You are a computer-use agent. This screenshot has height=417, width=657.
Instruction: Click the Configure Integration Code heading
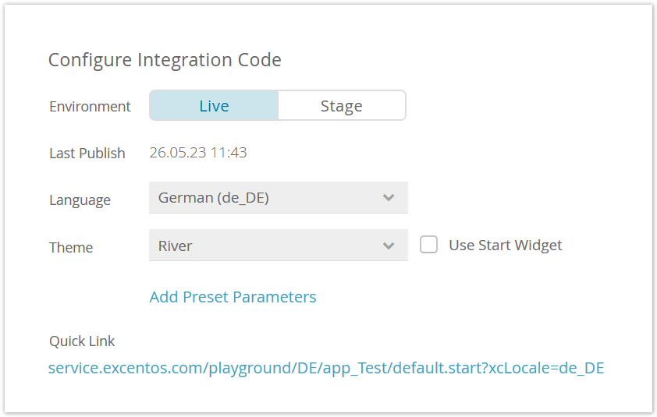[x=165, y=60]
